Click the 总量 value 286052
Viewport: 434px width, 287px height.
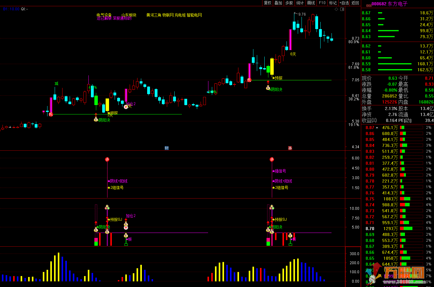pyautogui.click(x=390, y=96)
